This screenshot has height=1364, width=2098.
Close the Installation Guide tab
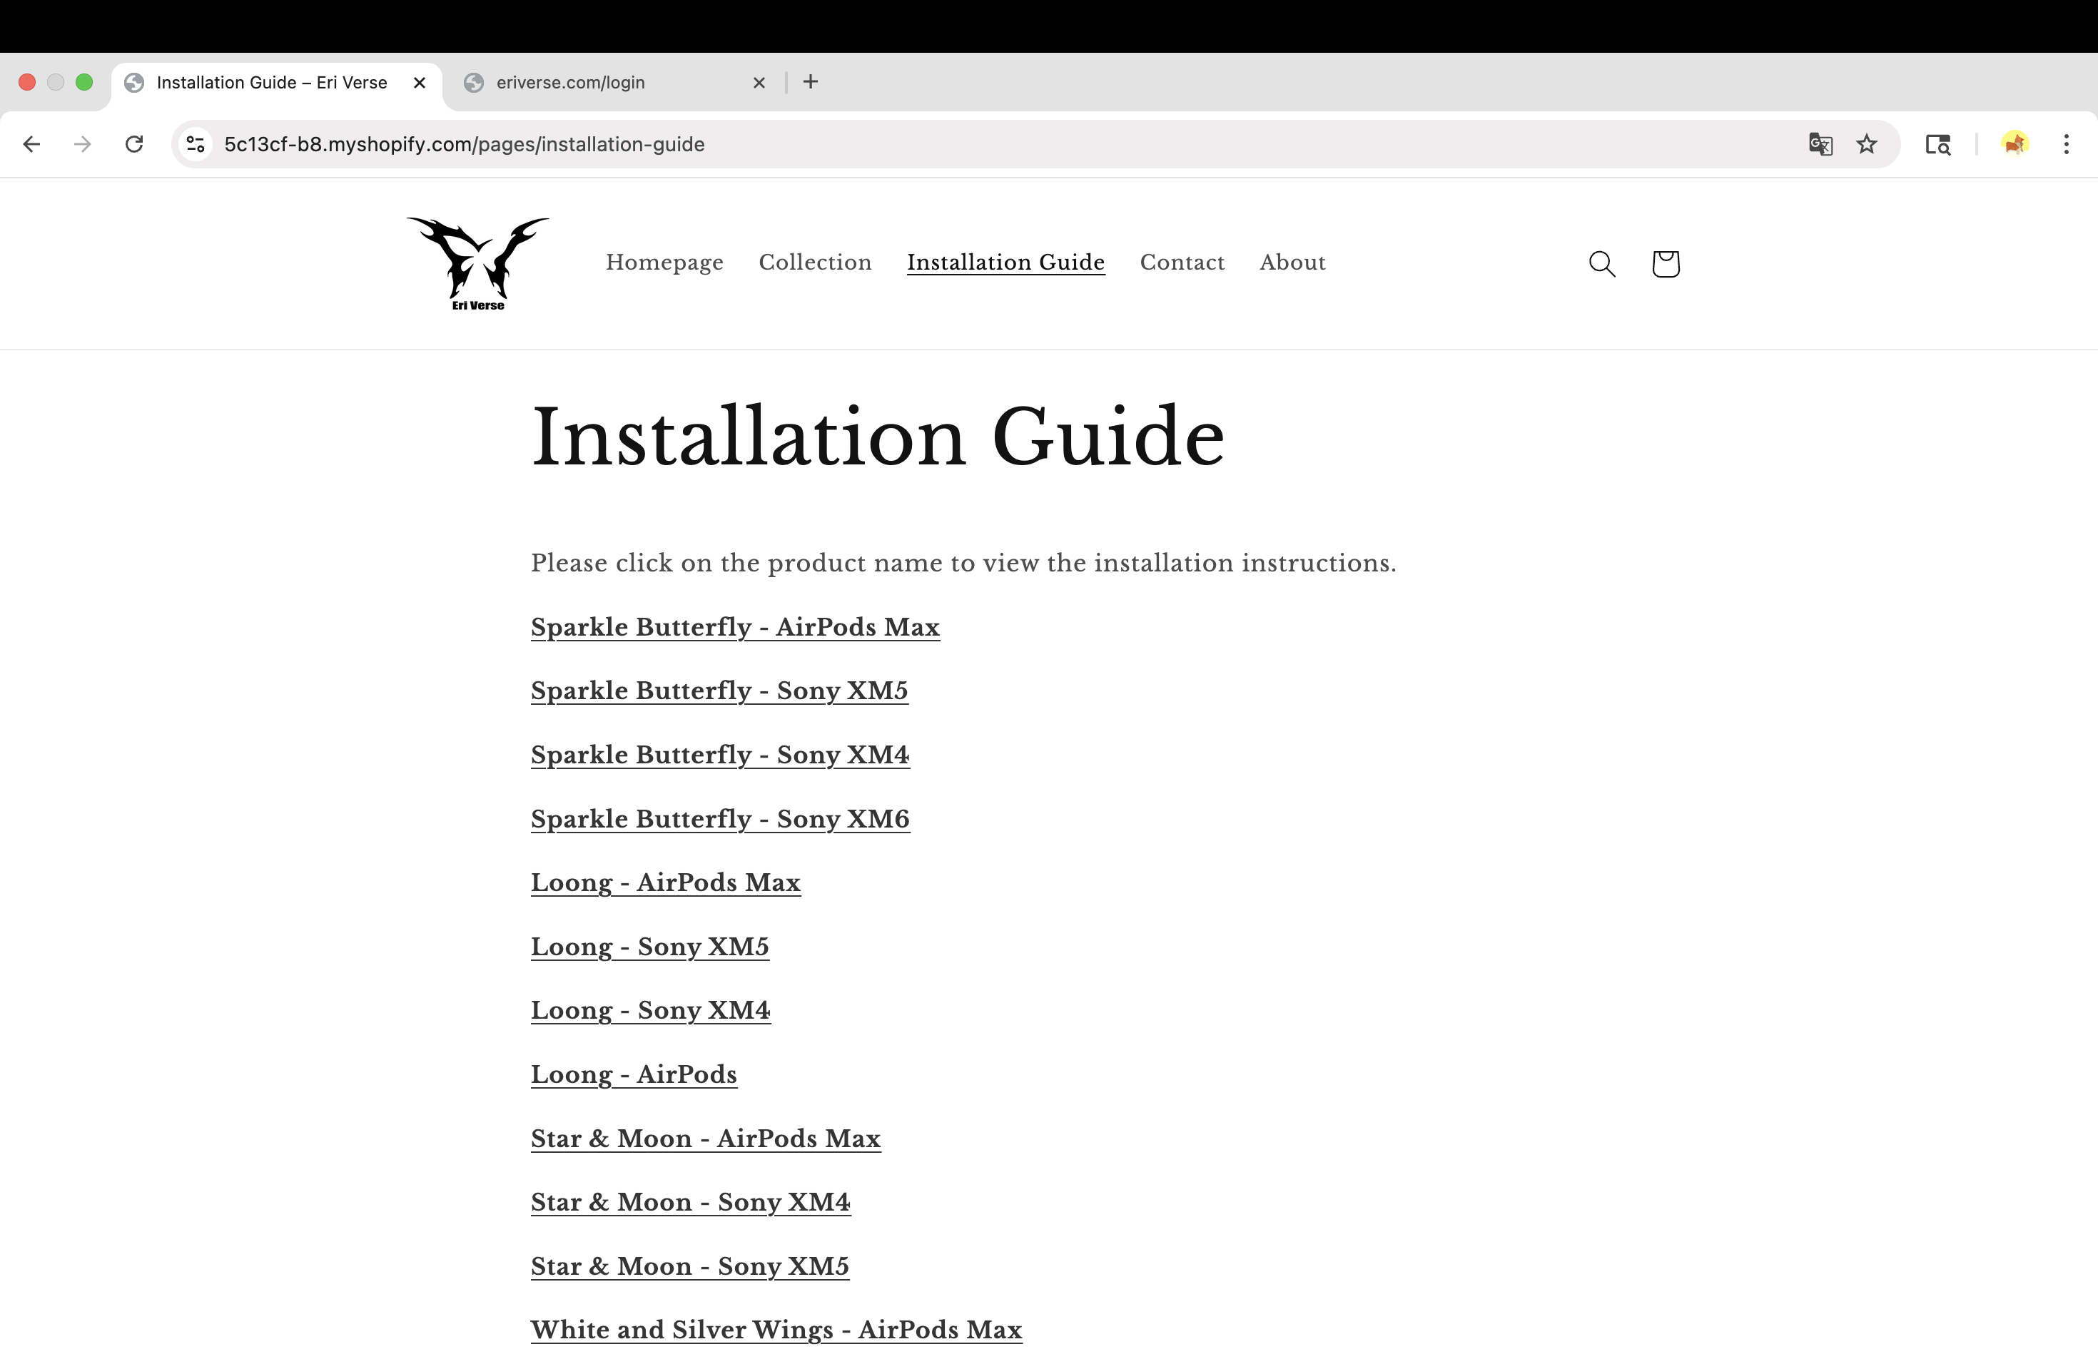coord(420,82)
